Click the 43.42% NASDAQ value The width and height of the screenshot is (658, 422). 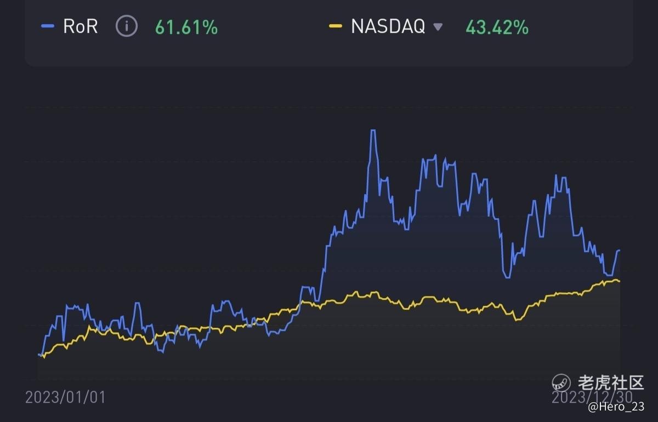[x=497, y=27]
